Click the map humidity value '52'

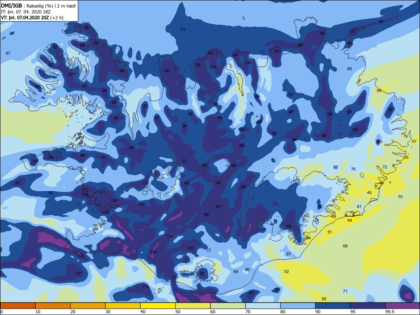[286, 272]
